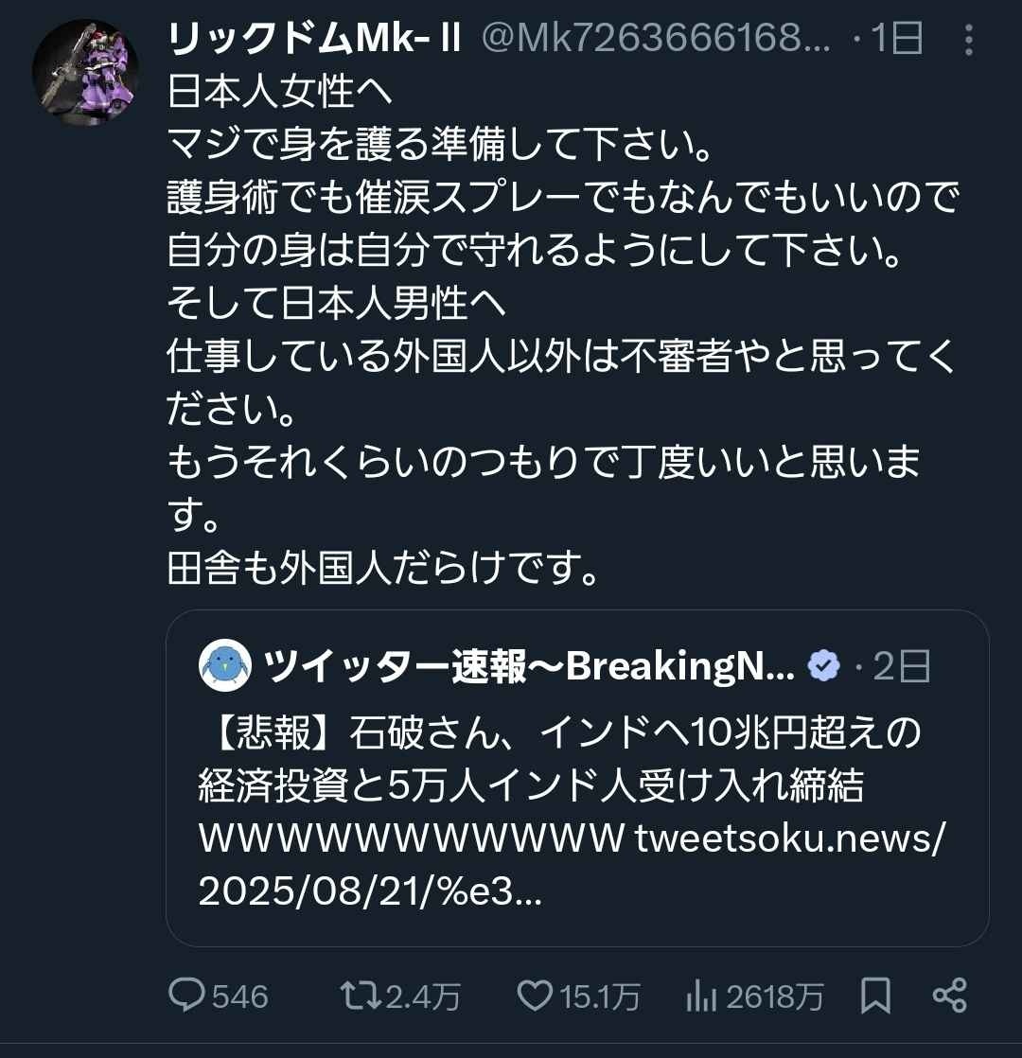Visit the リックドムMk-II profile name
Image resolution: width=1022 pixels, height=1058 pixels.
[314, 40]
